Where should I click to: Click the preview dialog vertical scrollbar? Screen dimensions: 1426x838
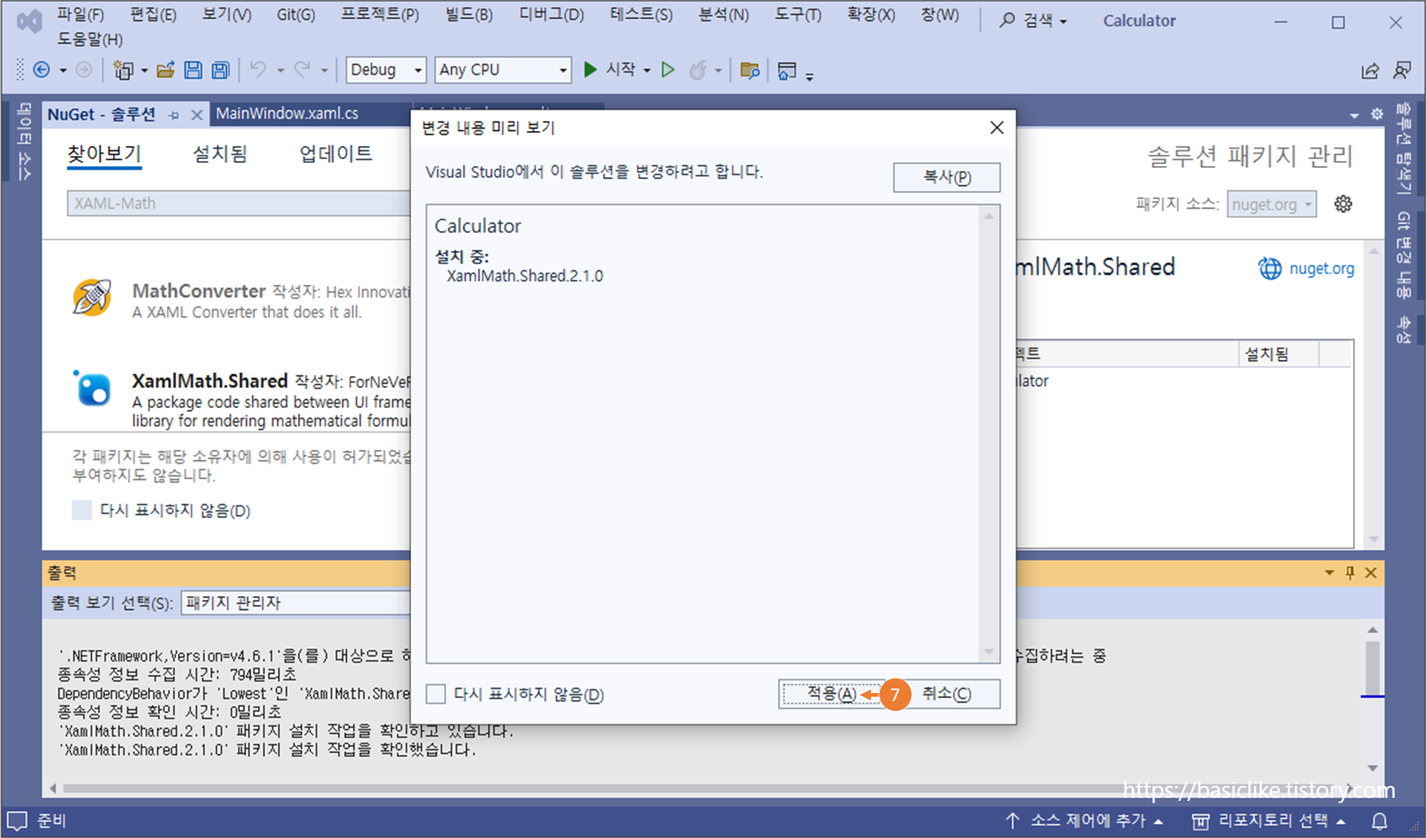pyautogui.click(x=989, y=433)
